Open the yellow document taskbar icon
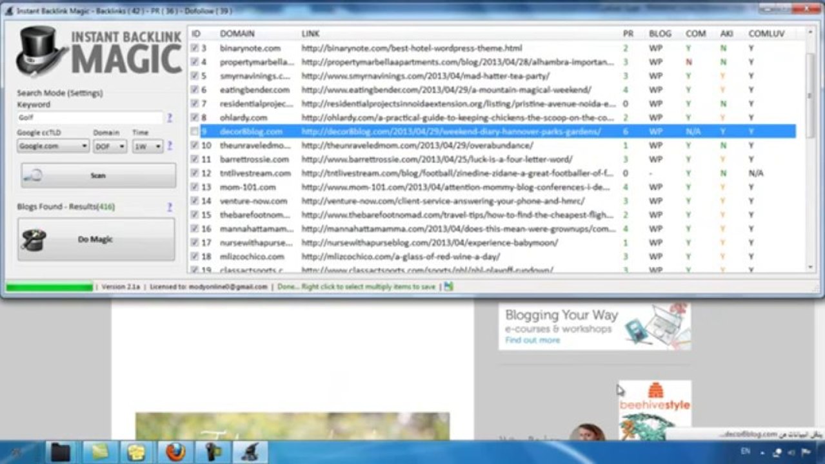Viewport: 825px width, 464px height. click(x=136, y=452)
